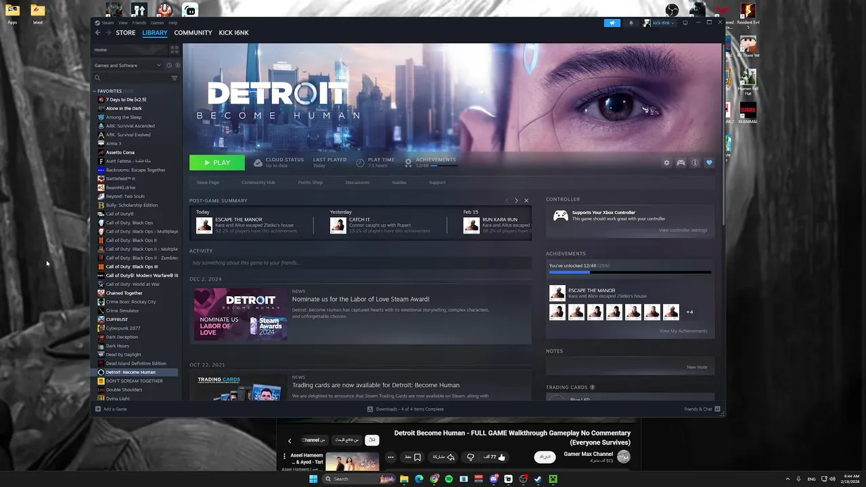
Task: Switch to the STORE tab
Action: tap(126, 32)
